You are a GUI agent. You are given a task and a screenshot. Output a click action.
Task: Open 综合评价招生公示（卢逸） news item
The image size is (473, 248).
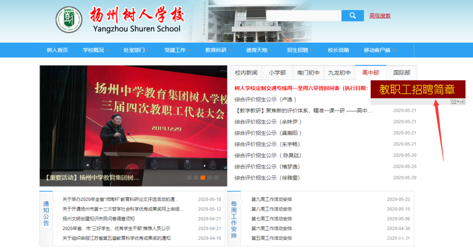click(265, 100)
